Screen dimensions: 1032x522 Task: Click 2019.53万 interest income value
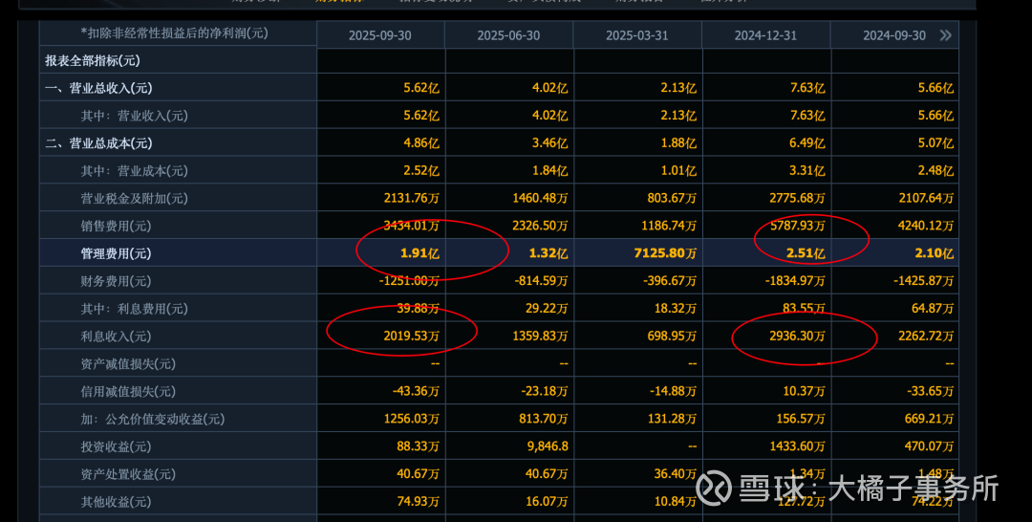[x=411, y=337]
